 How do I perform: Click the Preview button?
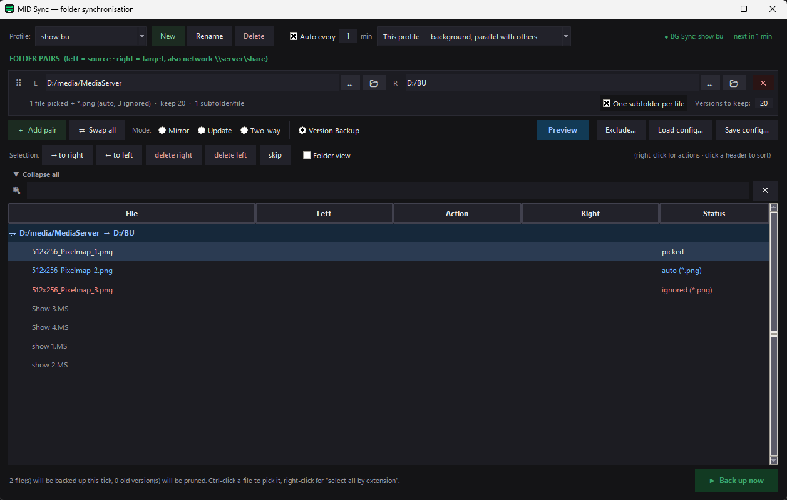(x=563, y=130)
